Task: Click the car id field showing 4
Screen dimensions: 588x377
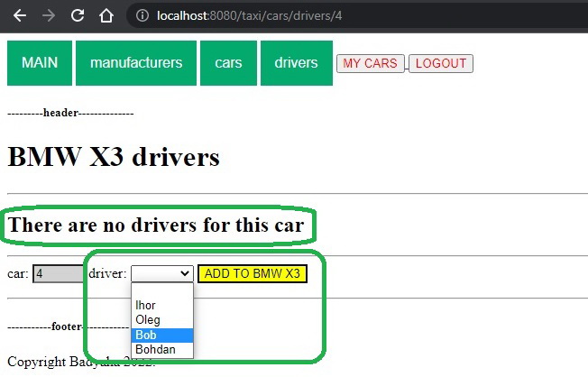Action: tap(58, 273)
